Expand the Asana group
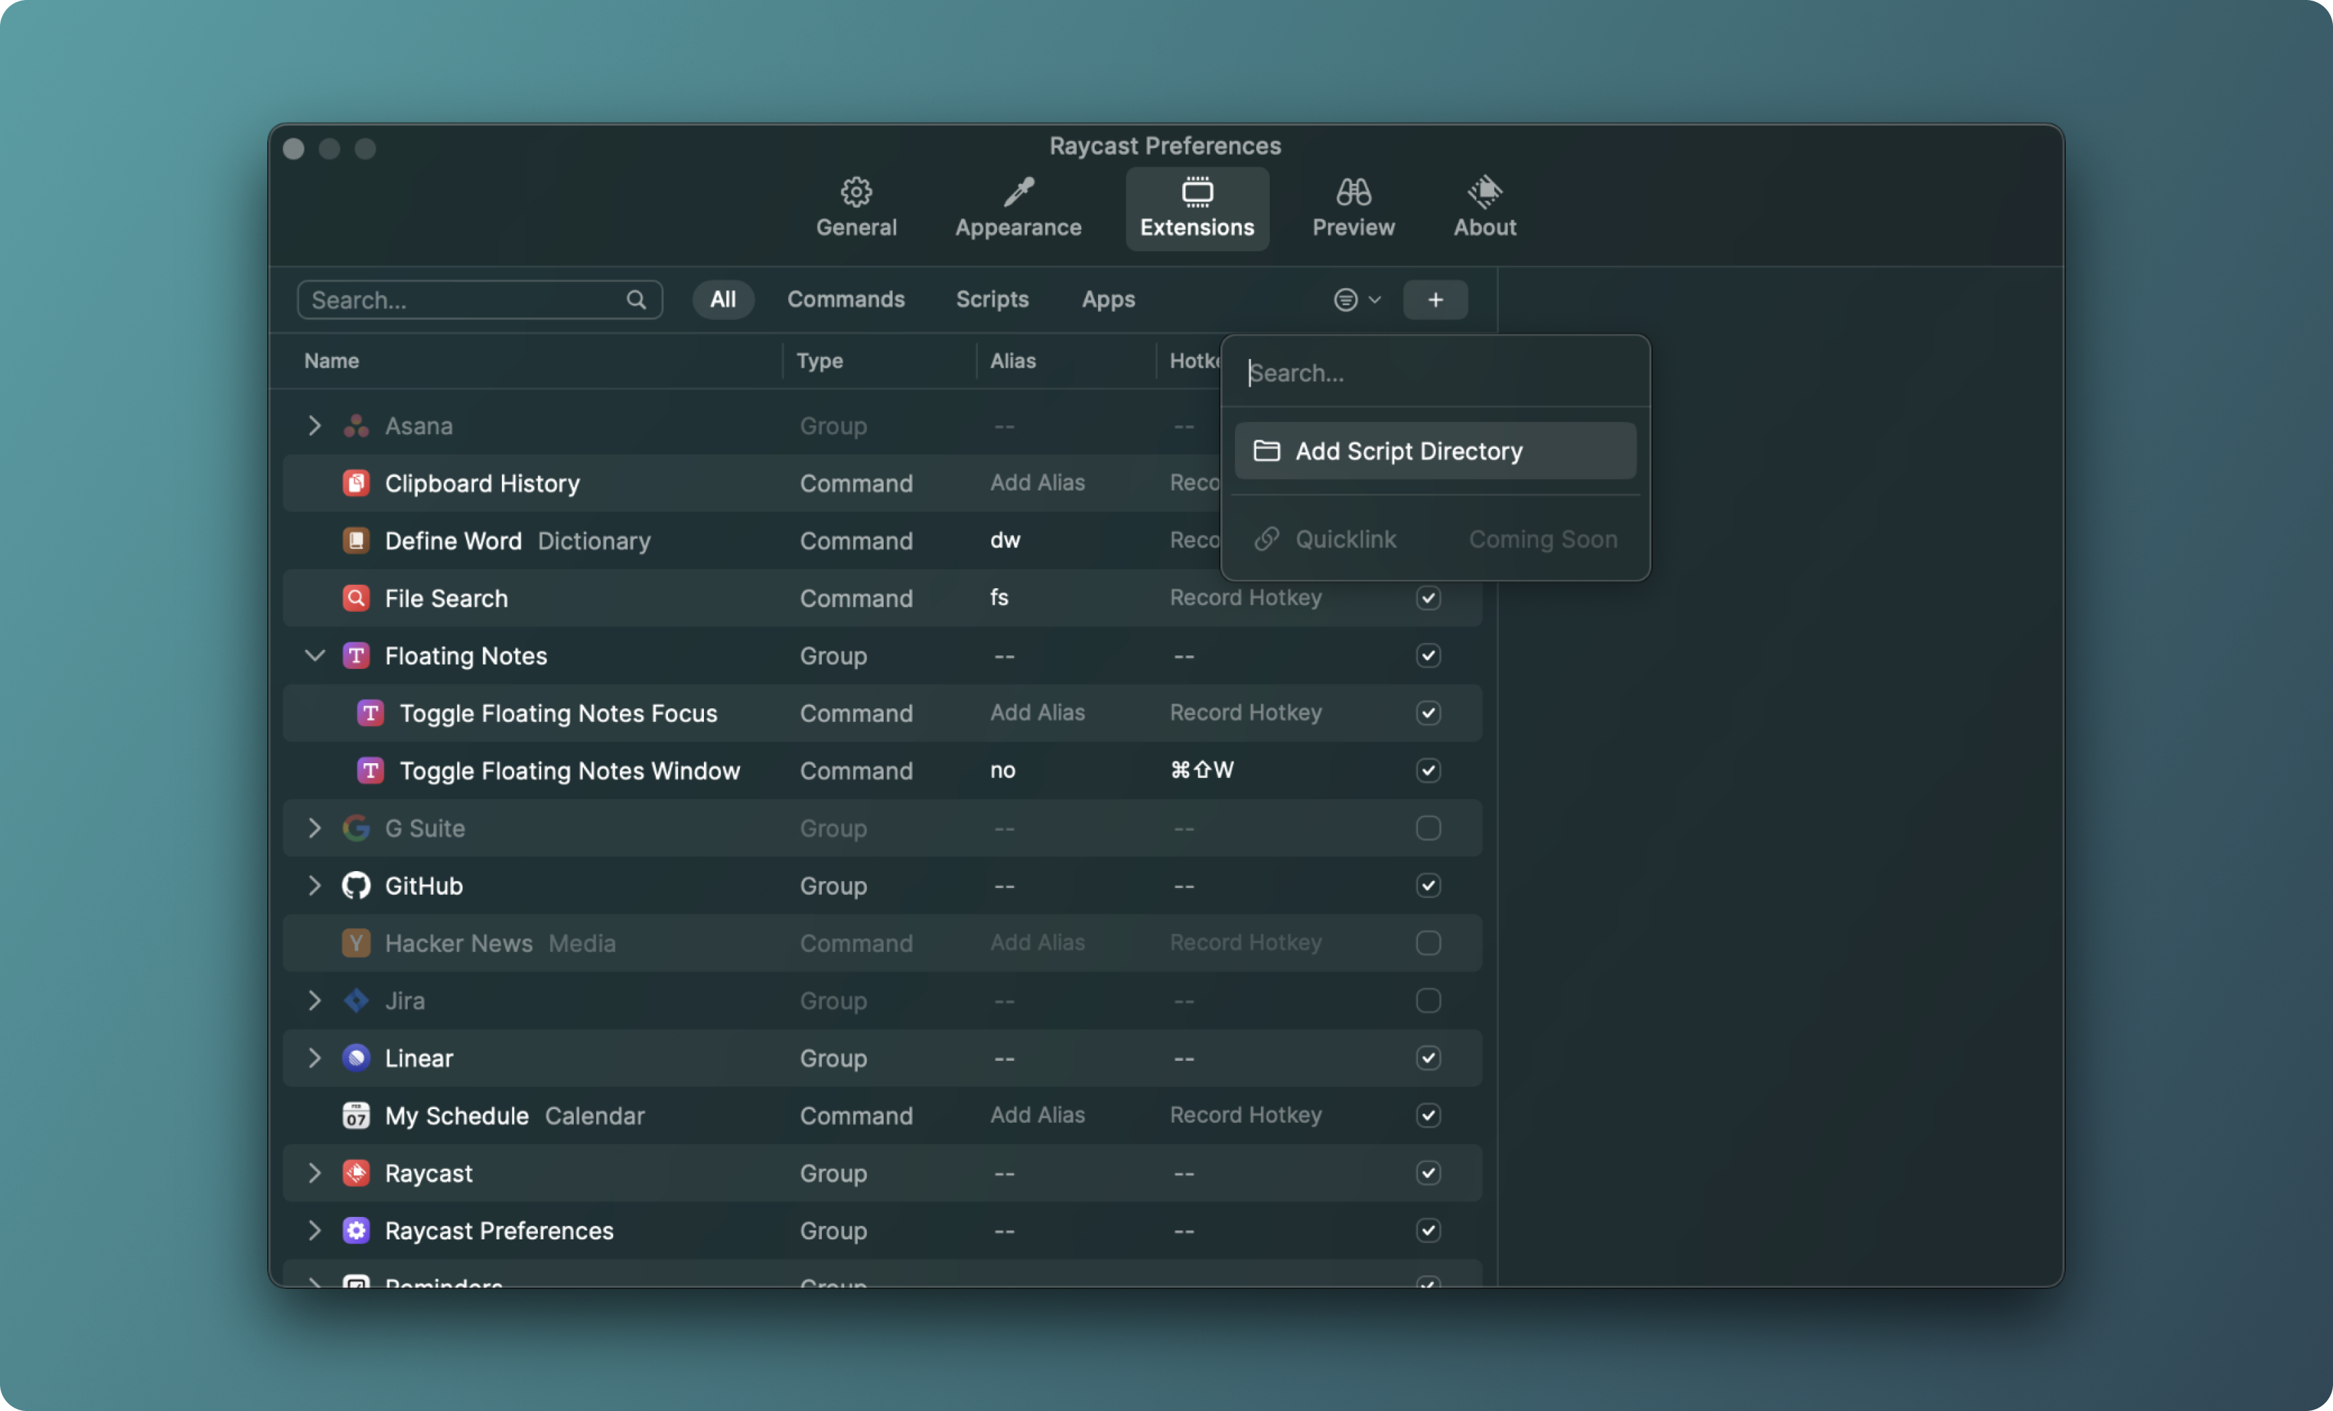Viewport: 2333px width, 1411px height. [x=315, y=425]
